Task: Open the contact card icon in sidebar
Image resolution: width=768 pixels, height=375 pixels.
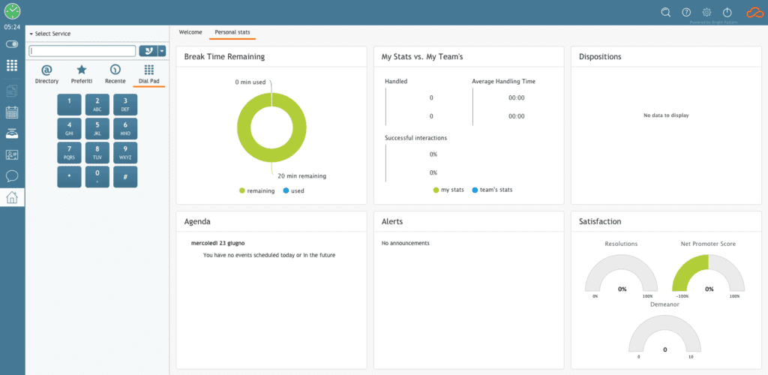Action: coord(12,154)
